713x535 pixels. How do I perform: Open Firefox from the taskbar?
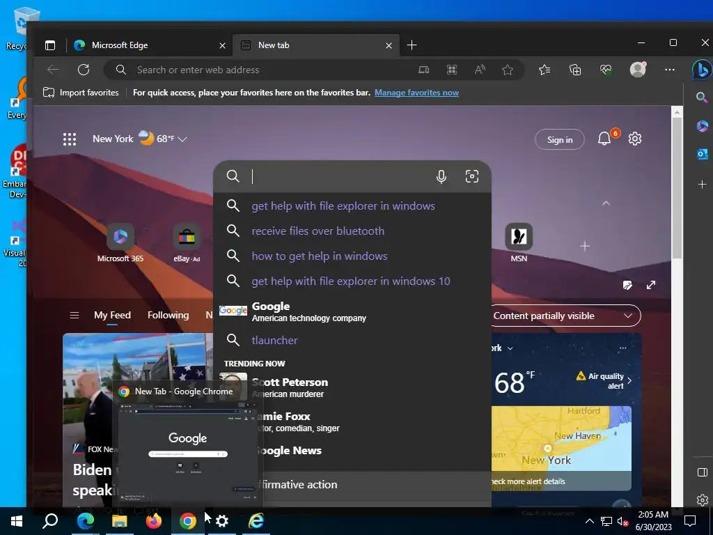154,521
